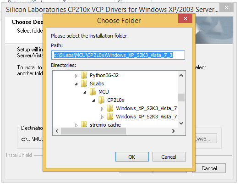This screenshot has width=240, height=184.
Task: Click directory list scroll up arrow
Action: coord(181,75)
